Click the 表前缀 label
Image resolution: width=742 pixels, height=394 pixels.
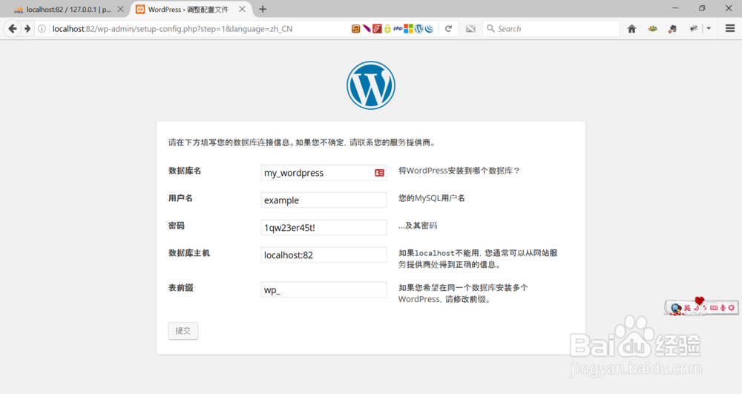tap(181, 288)
